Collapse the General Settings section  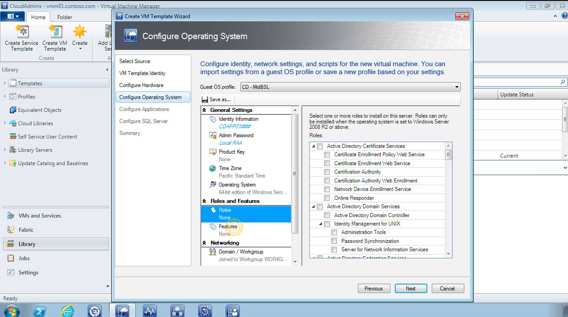coord(205,110)
